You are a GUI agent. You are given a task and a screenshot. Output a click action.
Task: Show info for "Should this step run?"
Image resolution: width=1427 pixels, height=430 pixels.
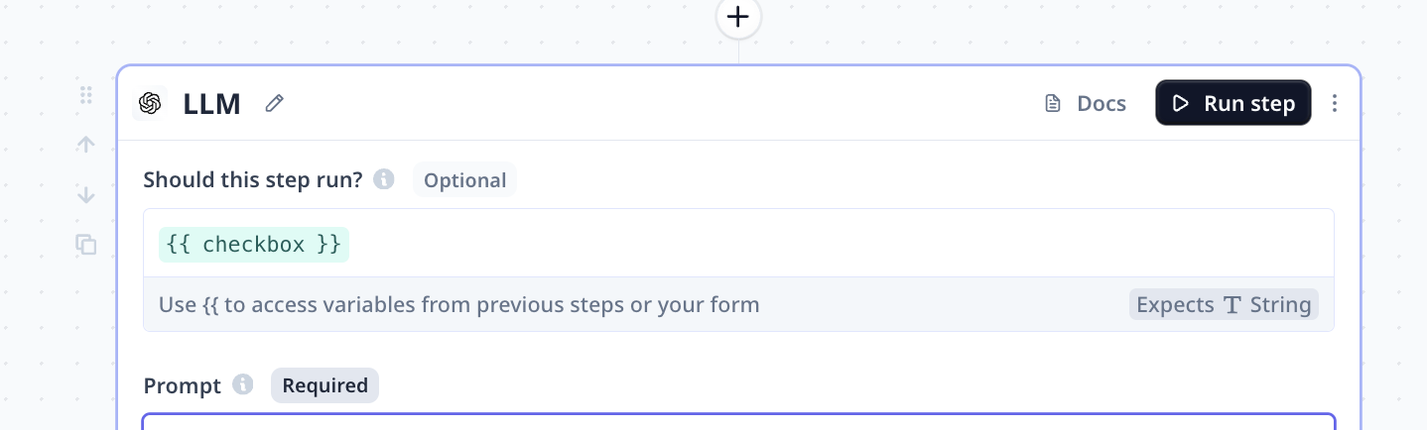[x=383, y=180]
